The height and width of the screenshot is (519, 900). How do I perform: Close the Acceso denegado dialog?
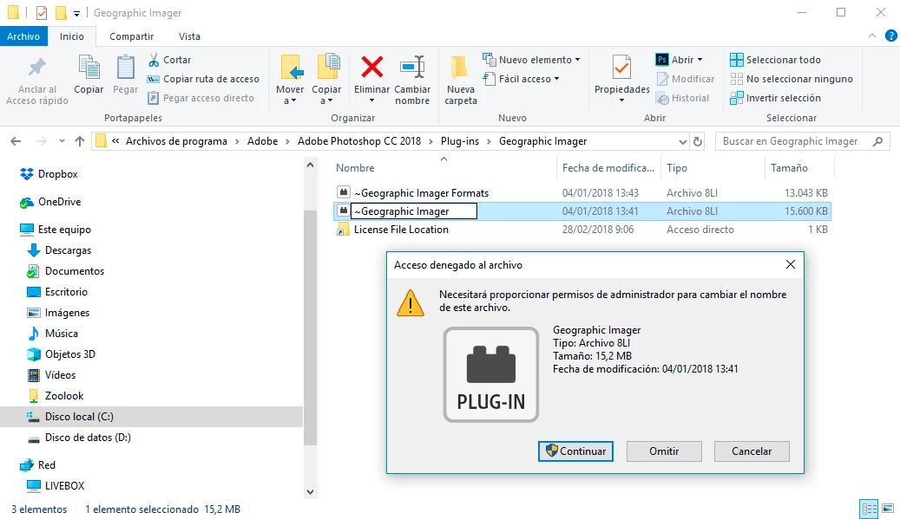coord(791,264)
